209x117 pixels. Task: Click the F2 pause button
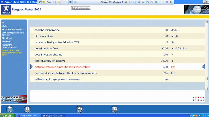click(x=27, y=109)
